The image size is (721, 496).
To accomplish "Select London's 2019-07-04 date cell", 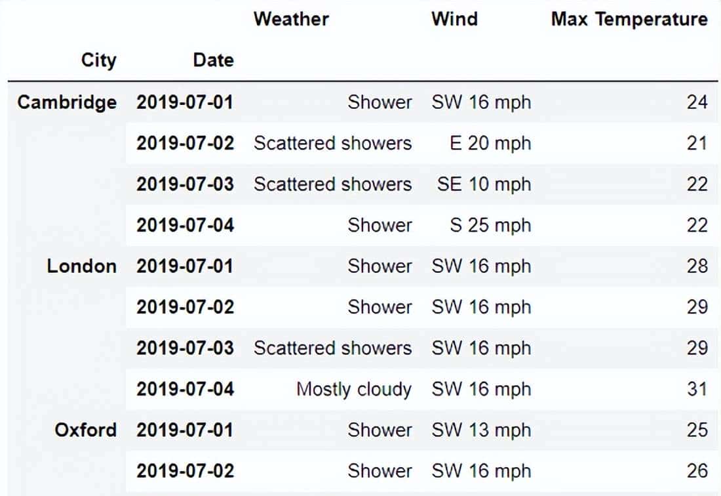I will pyautogui.click(x=185, y=389).
